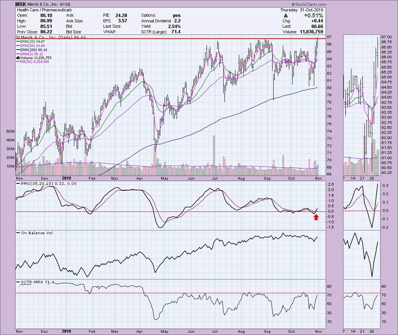The width and height of the screenshot is (398, 335).
Task: Click the NYSE exchange label
Action: point(65,4)
